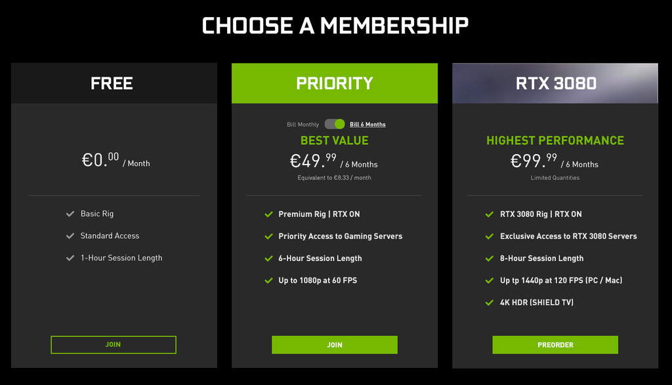Click JOIN on the Priority membership card
This screenshot has height=385, width=672.
click(x=334, y=344)
